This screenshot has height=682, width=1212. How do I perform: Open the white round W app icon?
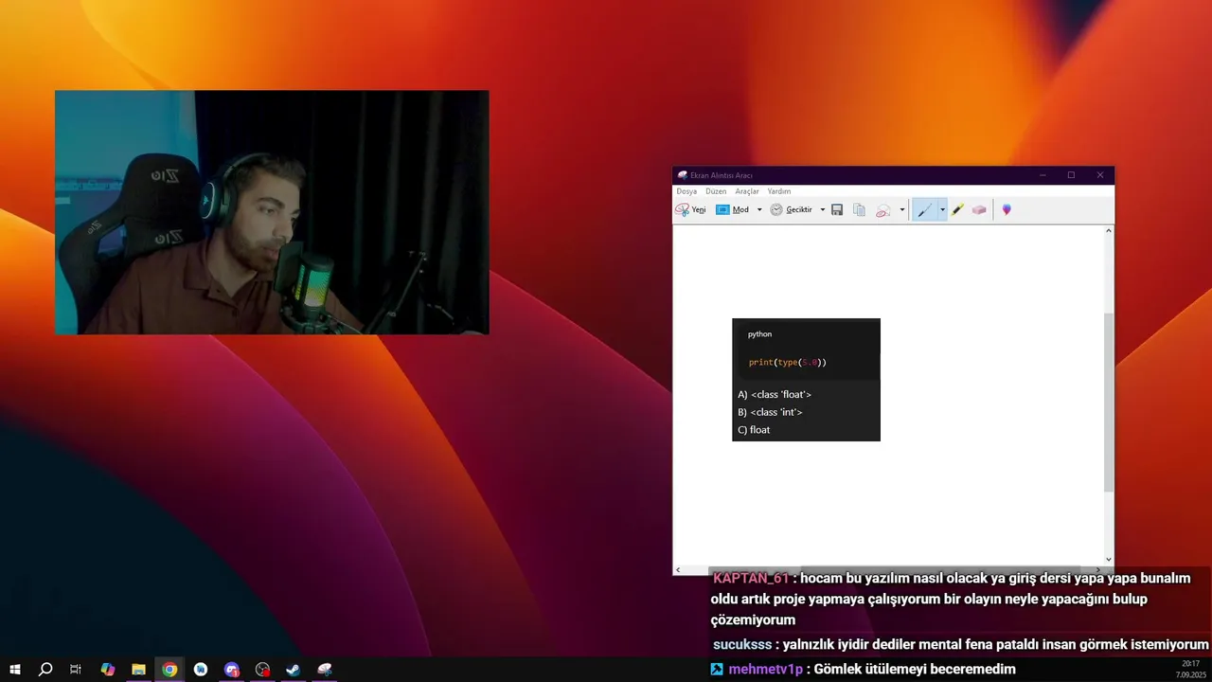(201, 670)
